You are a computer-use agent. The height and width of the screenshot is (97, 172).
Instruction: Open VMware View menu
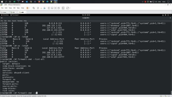(10, 8)
